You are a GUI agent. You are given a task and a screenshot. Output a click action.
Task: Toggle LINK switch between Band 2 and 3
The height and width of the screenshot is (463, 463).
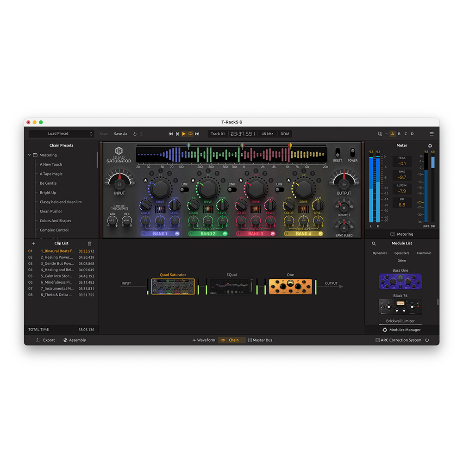point(232,189)
